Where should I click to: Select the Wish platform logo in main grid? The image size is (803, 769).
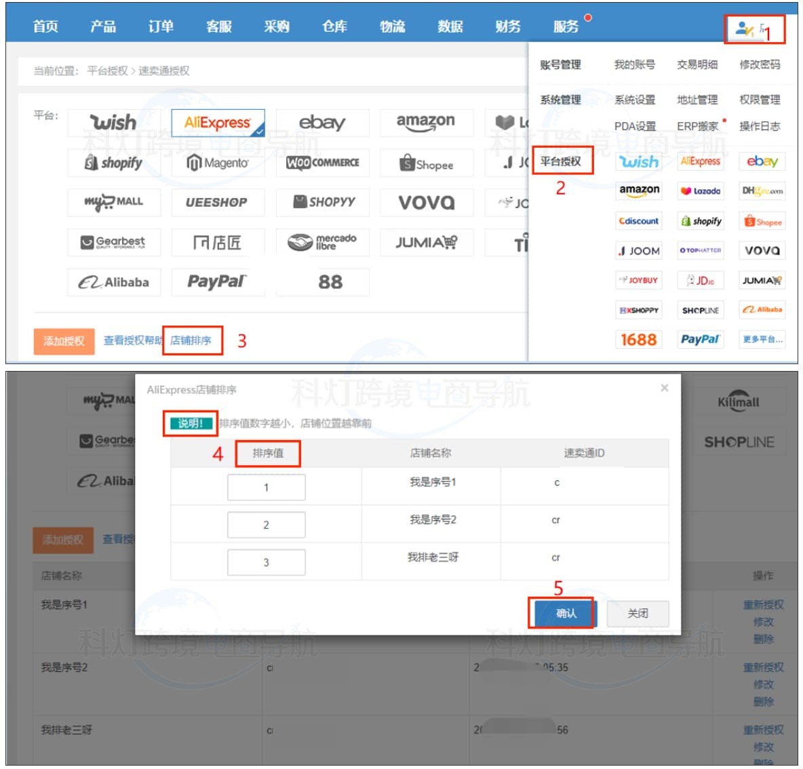point(114,123)
